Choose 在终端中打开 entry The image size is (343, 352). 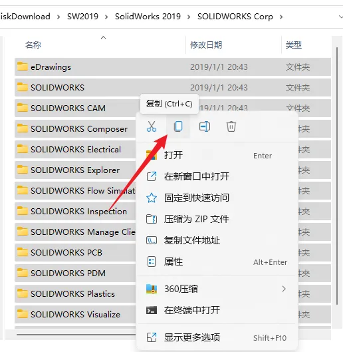(x=217, y=310)
